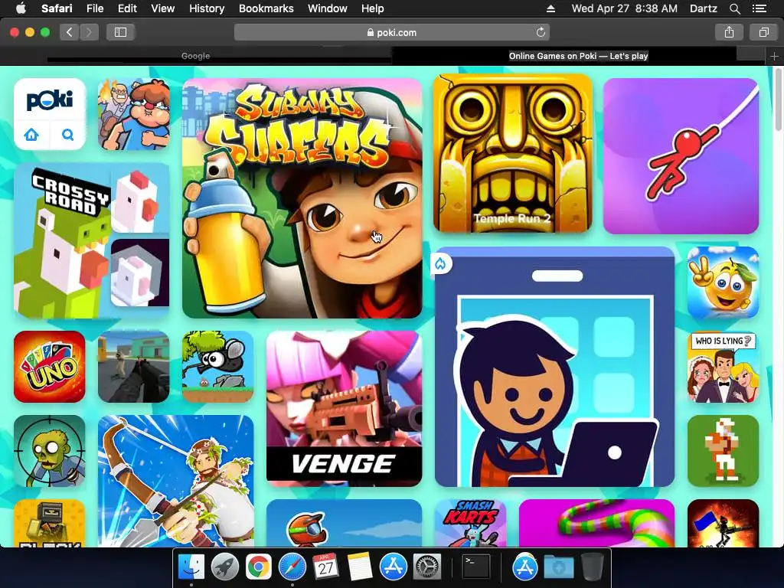The image size is (784, 588).
Task: Open the motocross helmet rider game tile
Action: point(344,523)
